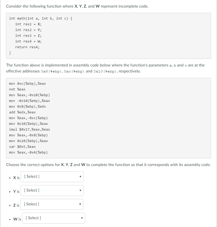Open the Z is dropdown
217x227 pixels.
[52, 204]
